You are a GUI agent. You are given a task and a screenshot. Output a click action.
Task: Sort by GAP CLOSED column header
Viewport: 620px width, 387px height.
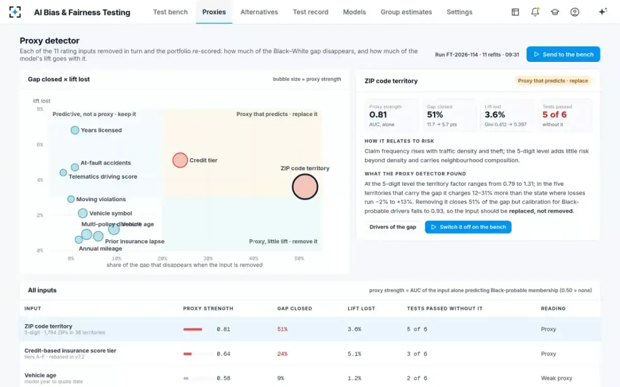coord(295,309)
